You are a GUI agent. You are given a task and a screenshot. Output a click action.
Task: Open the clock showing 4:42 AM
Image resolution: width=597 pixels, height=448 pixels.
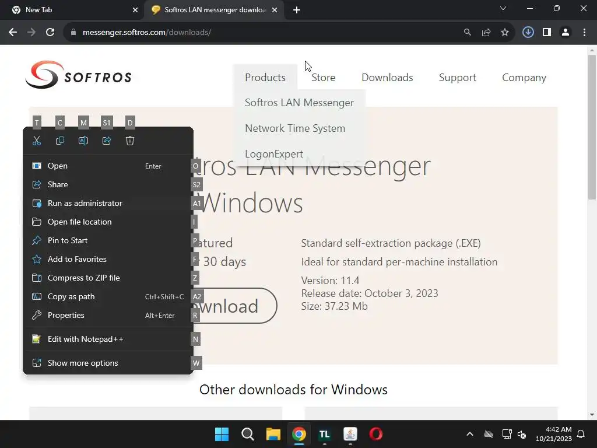554,434
